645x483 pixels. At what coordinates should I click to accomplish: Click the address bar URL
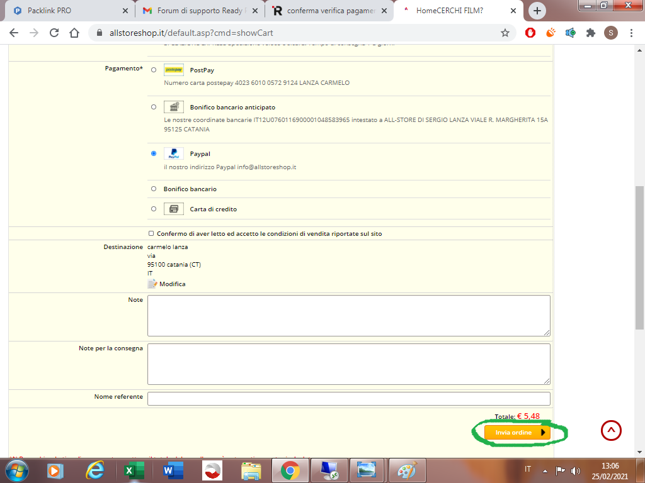pos(191,33)
